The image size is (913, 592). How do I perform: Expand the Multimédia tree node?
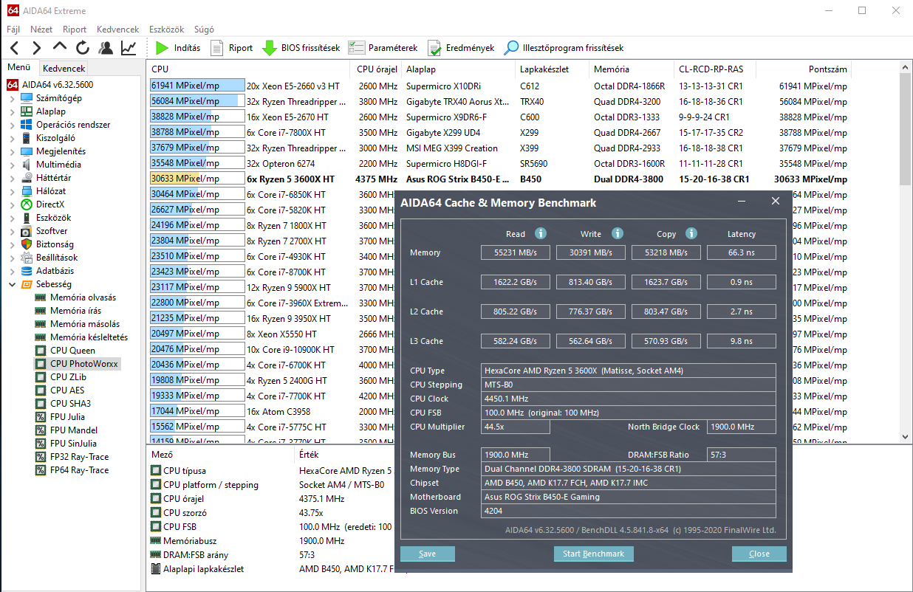click(x=12, y=165)
